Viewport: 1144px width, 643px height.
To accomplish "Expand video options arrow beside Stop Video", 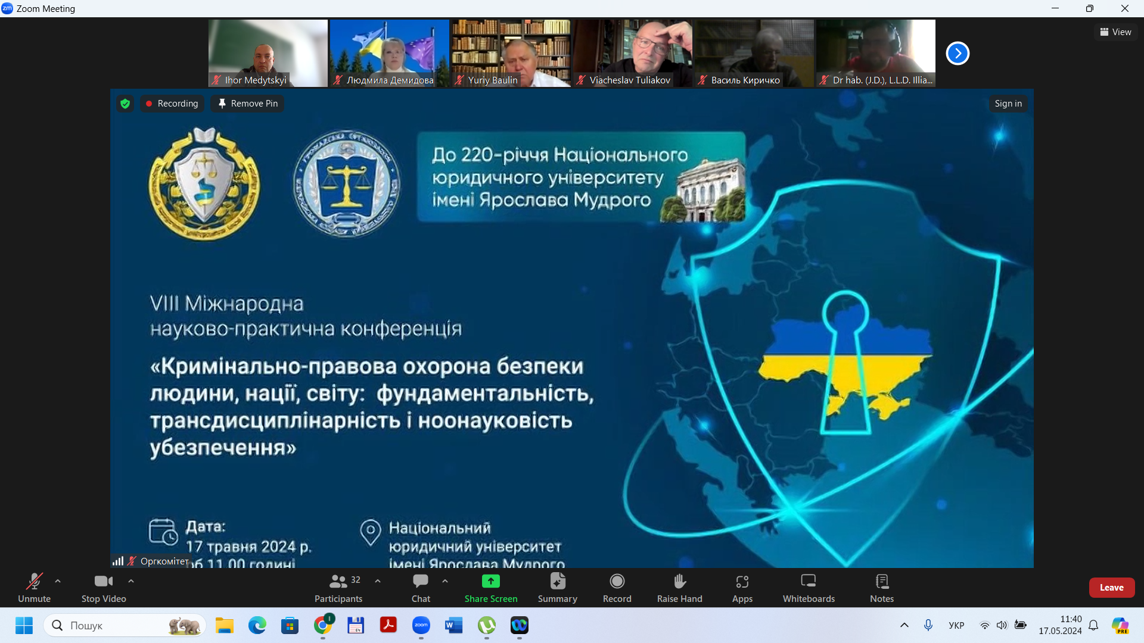I will (x=131, y=581).
